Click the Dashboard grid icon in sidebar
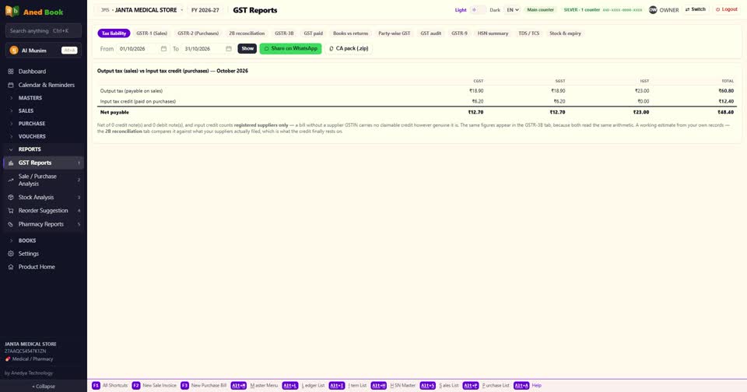The width and height of the screenshot is (747, 392). [x=10, y=72]
